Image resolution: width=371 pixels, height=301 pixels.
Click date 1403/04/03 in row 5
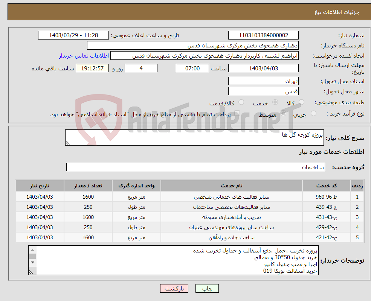tap(40, 237)
